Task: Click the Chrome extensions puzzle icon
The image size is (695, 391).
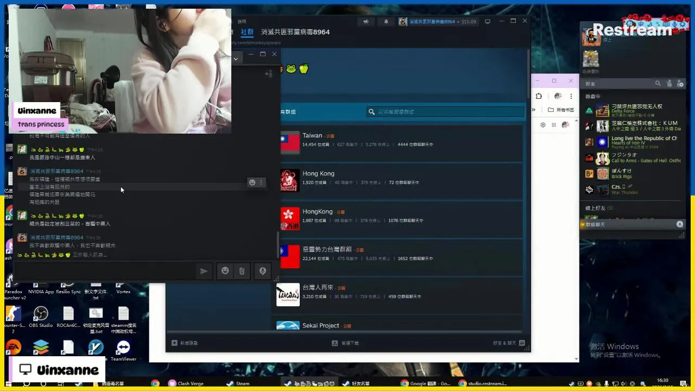Action: [x=539, y=96]
